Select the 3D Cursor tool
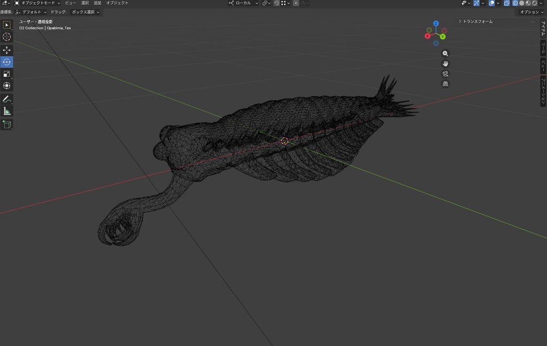 [x=6, y=37]
